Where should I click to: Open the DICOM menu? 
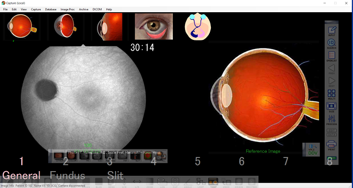pos(96,9)
